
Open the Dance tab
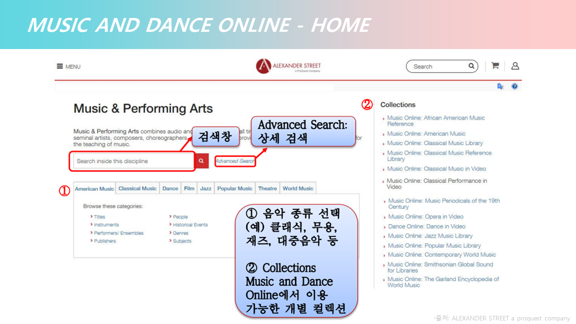click(170, 189)
